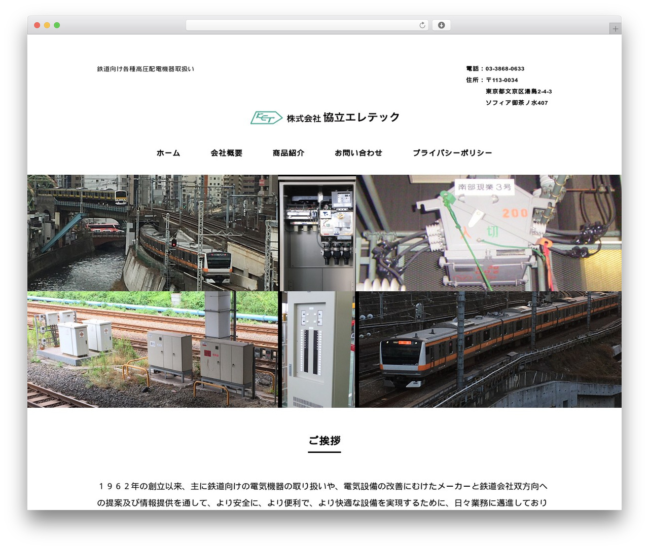
Task: Open the control panel cabinet photo
Action: pos(318,349)
